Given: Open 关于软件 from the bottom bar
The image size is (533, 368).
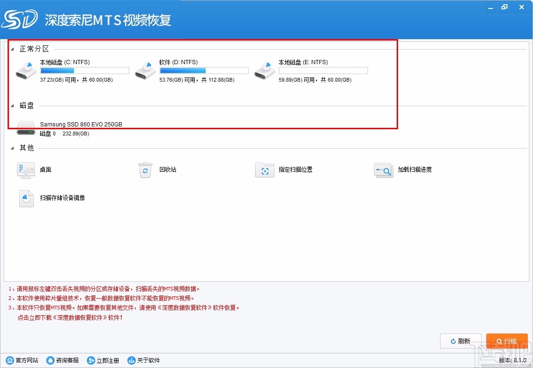Looking at the screenshot, I should pyautogui.click(x=145, y=360).
